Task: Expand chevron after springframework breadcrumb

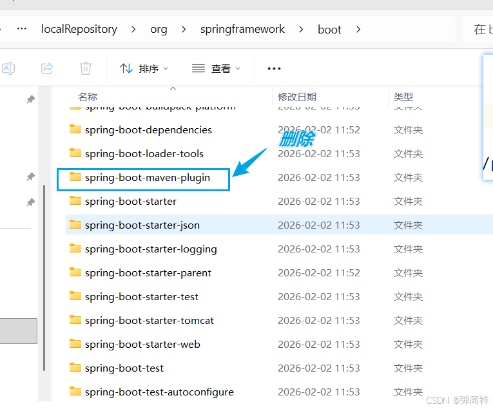Action: click(301, 30)
